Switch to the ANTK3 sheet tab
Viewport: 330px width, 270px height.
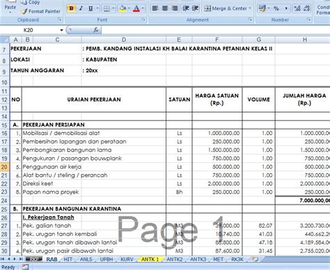point(198,259)
